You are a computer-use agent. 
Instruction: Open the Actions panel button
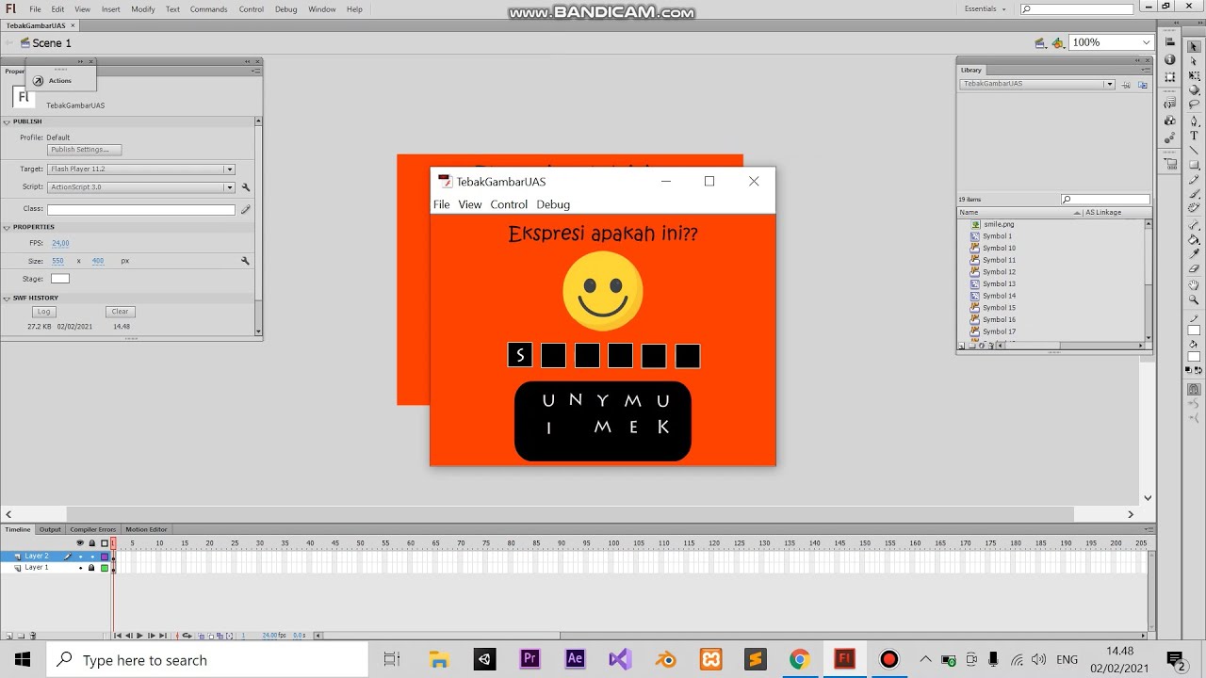(x=52, y=80)
